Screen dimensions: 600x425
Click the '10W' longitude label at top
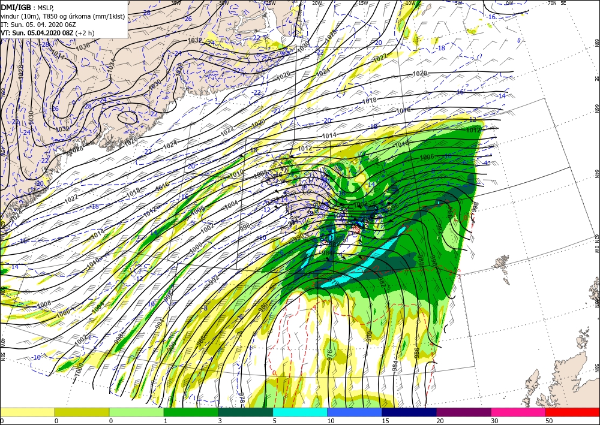click(x=410, y=2)
